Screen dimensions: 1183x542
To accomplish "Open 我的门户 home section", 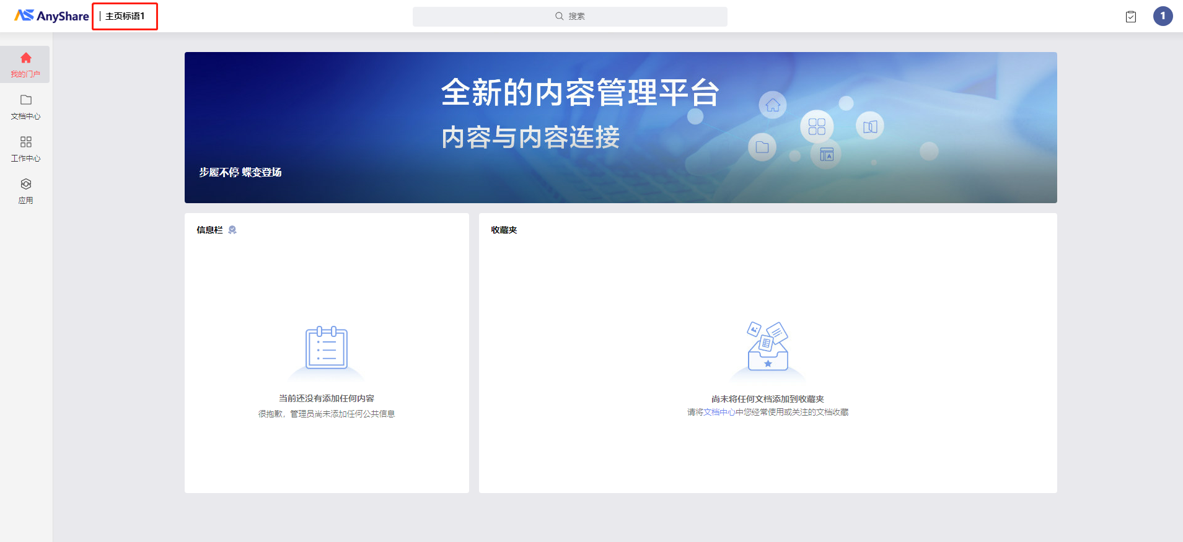I will 25,64.
